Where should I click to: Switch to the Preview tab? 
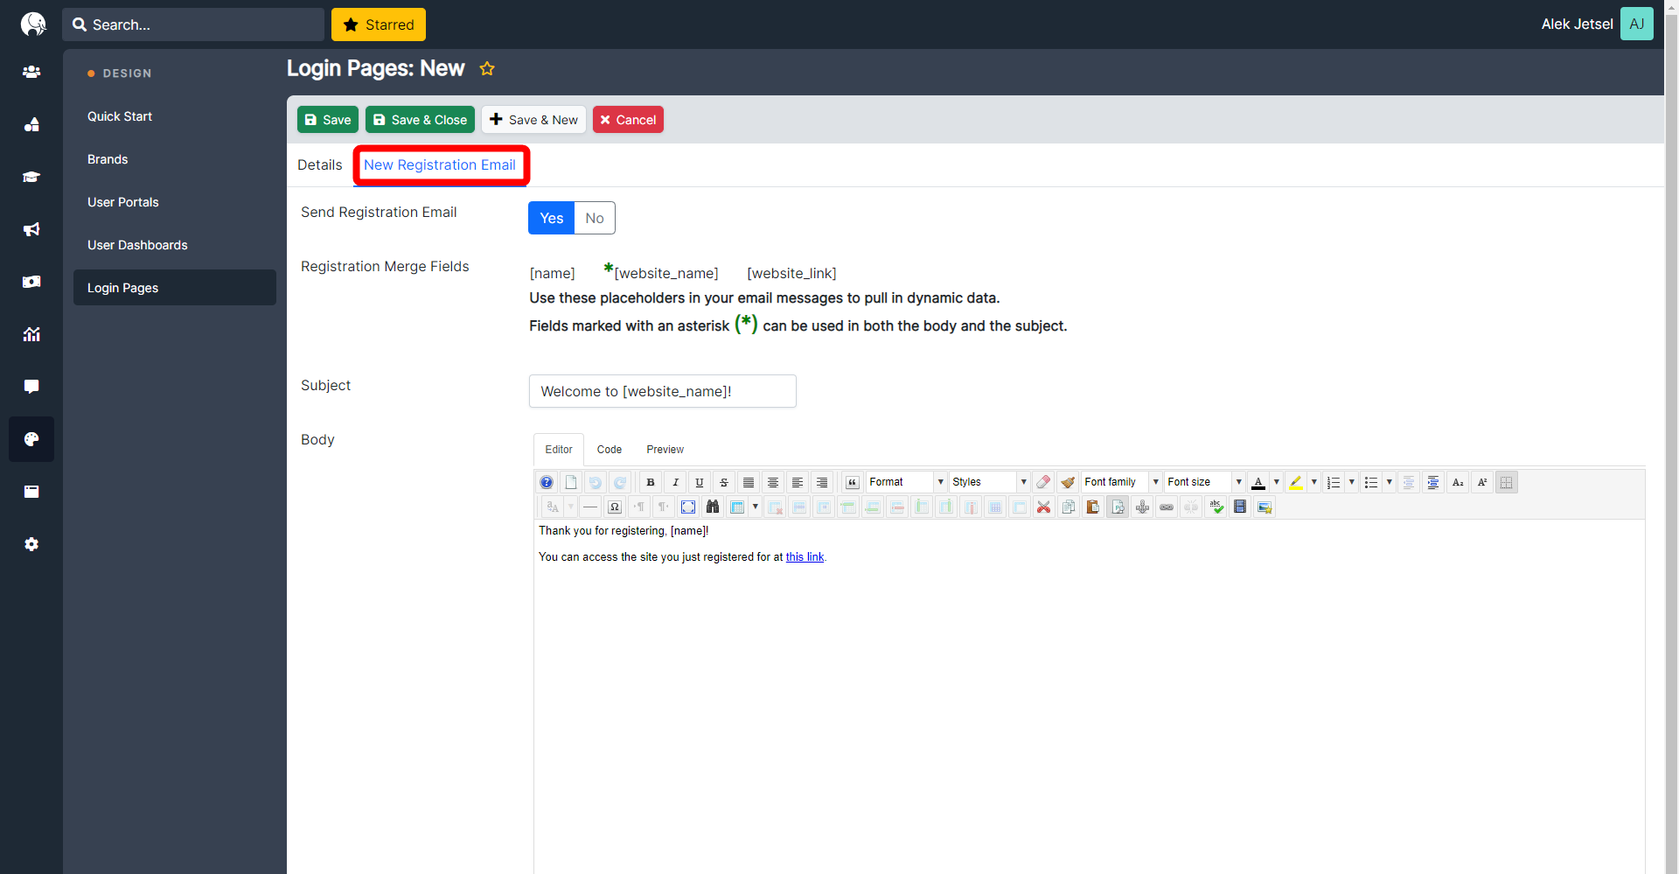(x=665, y=450)
